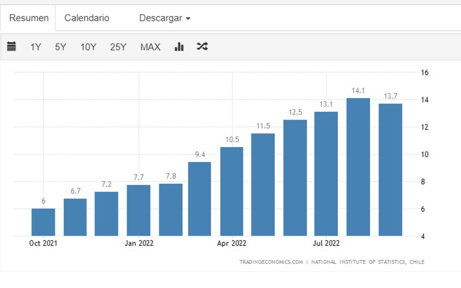Open the Descargar dropdown
Image resolution: width=461 pixels, height=288 pixels.
coord(160,18)
